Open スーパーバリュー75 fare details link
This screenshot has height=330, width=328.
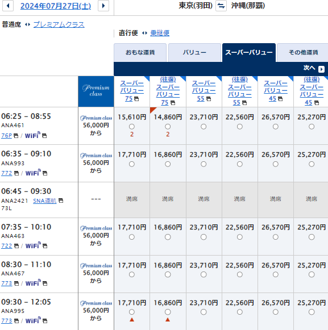(132, 91)
